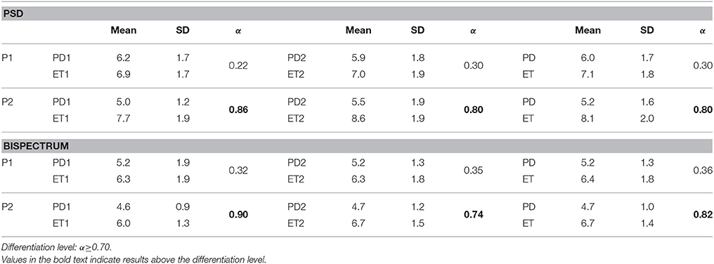Image resolution: width=714 pixels, height=264 pixels.
Task: Select the first Mean column header
Action: (123, 30)
